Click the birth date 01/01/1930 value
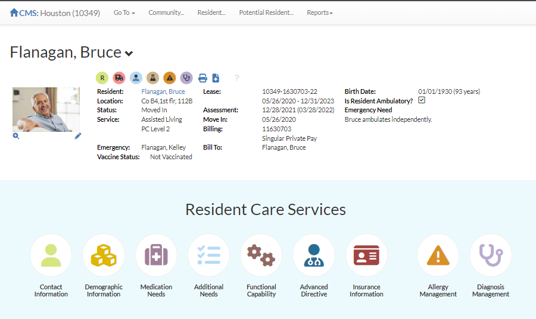Viewport: 536px width, 319px height. [x=449, y=91]
